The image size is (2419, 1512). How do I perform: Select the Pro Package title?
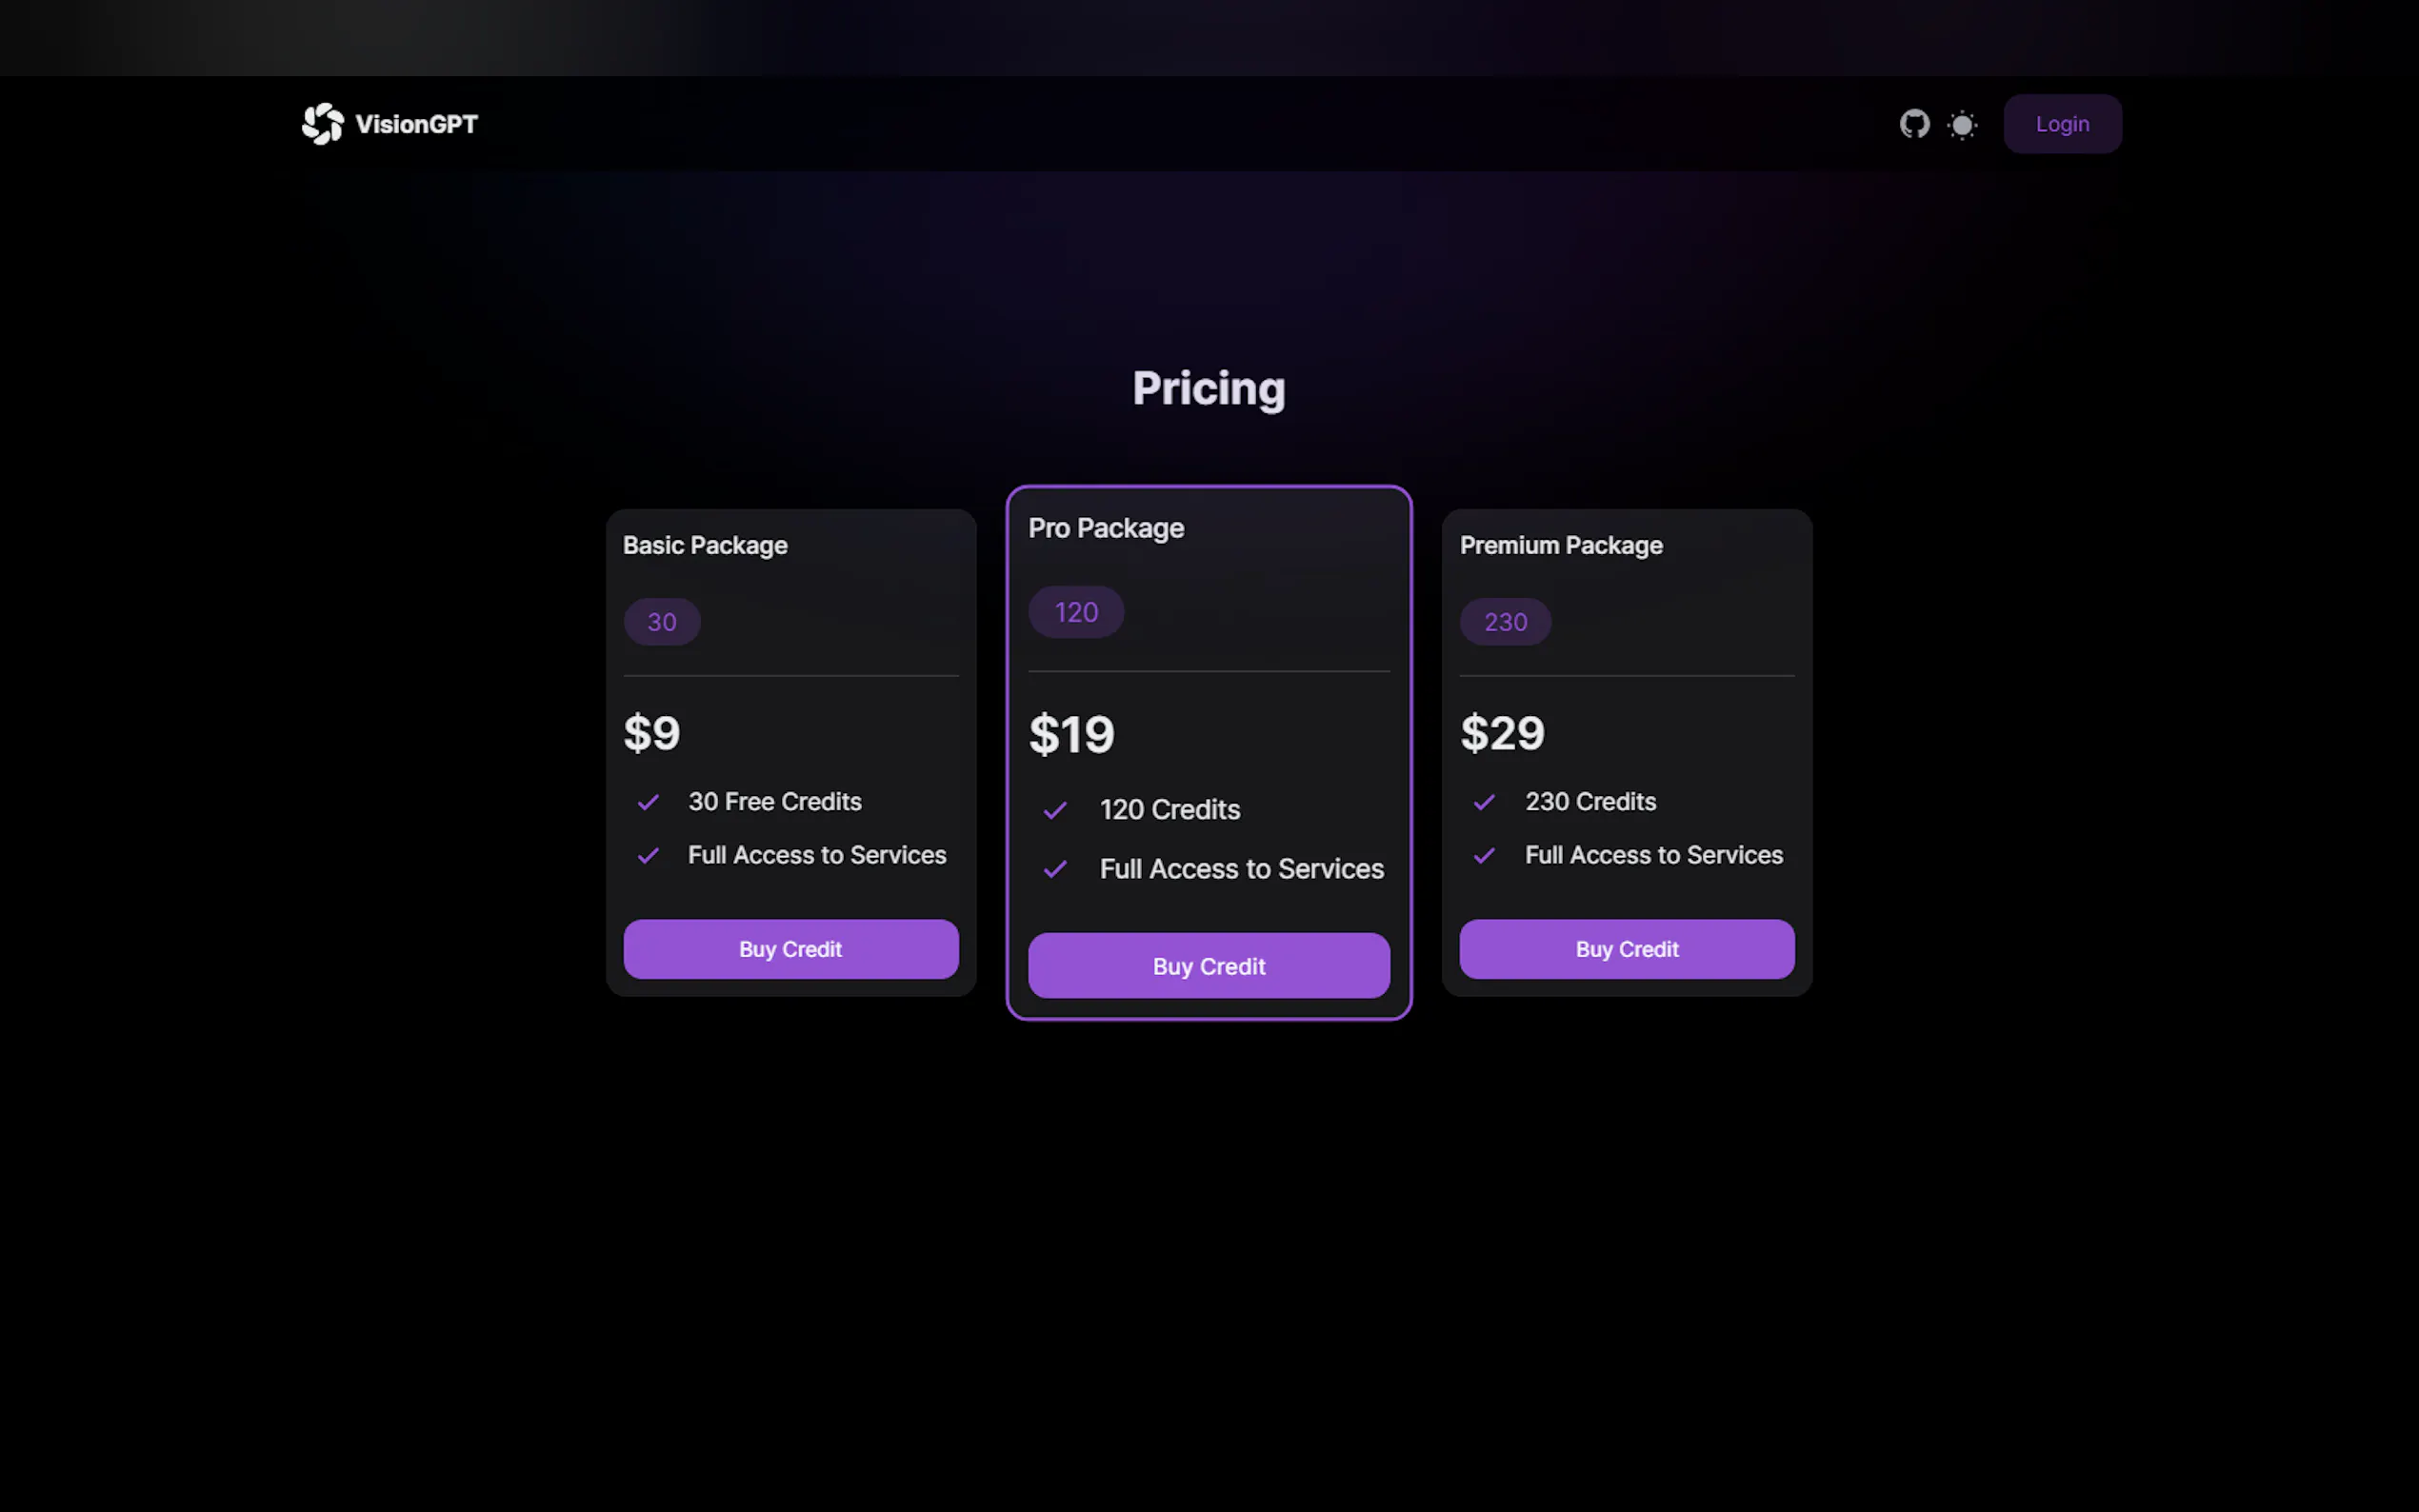click(1106, 528)
